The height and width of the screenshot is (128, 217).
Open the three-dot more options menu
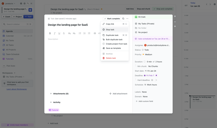coord(127,19)
